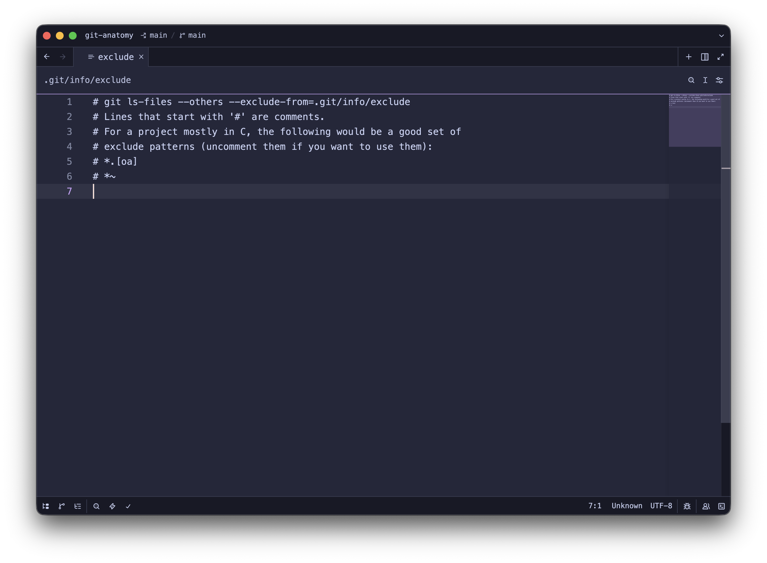Screen dimensions: 767x563
Task: Expand the title bar chevron menu
Action: point(721,35)
